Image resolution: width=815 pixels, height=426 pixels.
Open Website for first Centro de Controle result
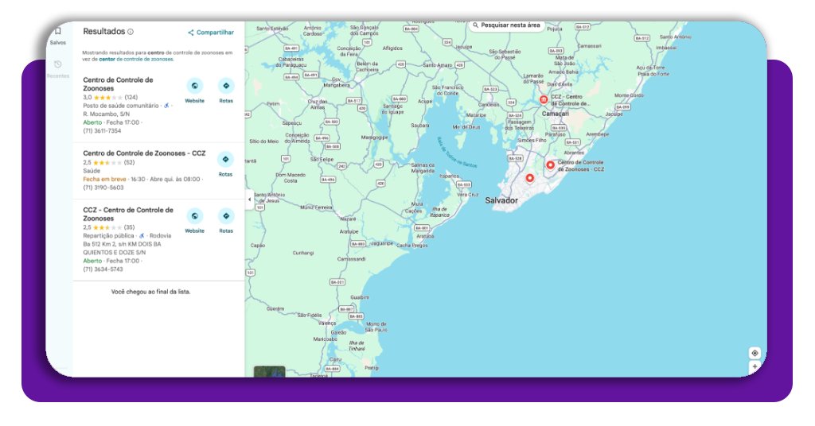194,87
